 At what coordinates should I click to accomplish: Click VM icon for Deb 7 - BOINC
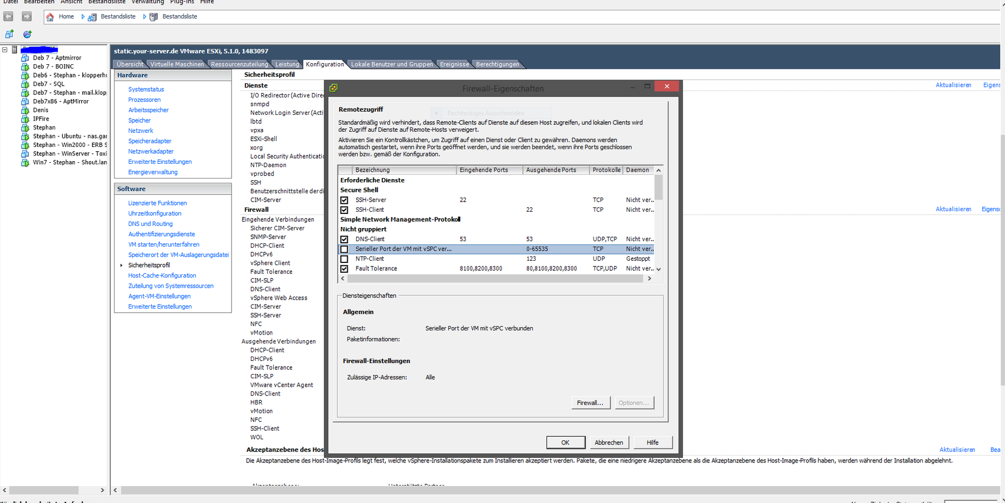25,67
